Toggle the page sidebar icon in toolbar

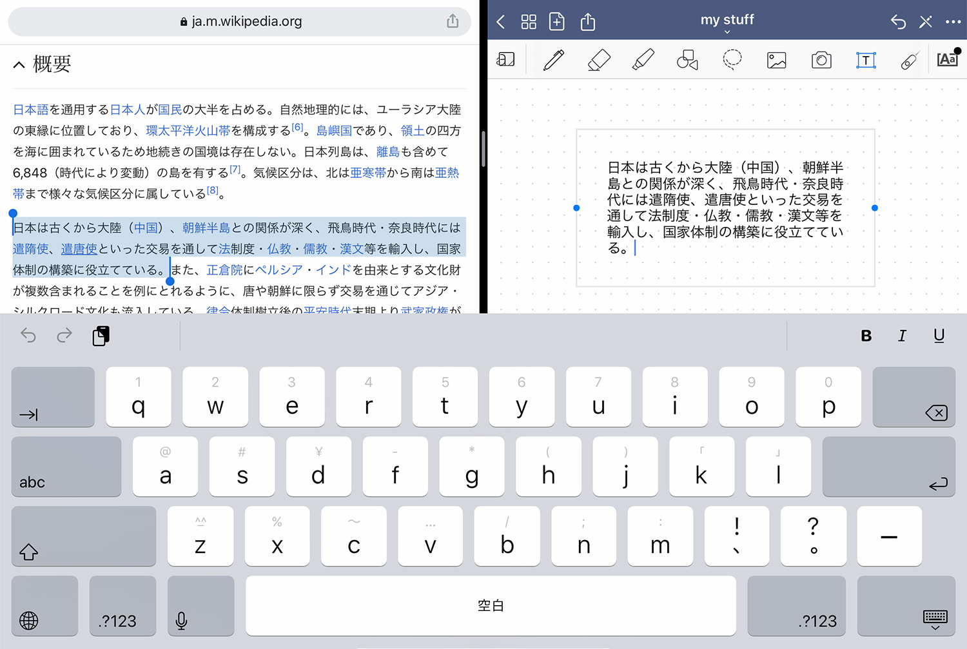pyautogui.click(x=505, y=60)
